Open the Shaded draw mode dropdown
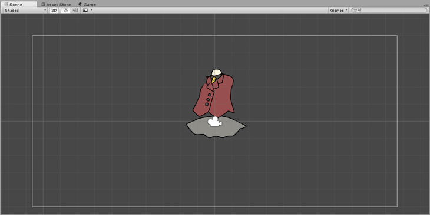 pos(25,11)
